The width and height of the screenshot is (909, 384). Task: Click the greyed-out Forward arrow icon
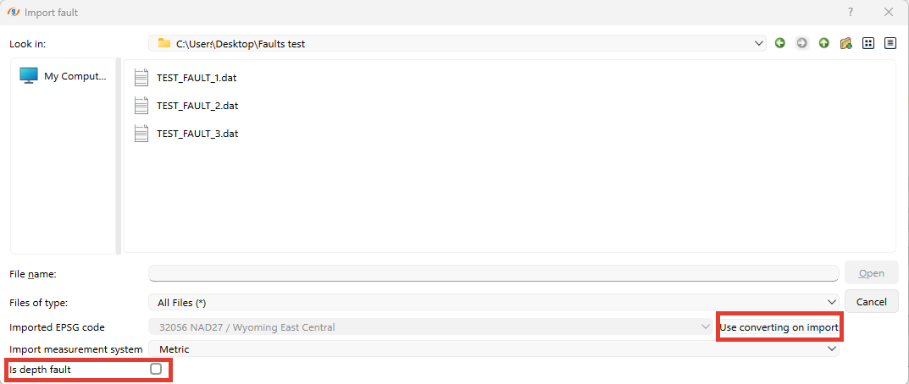[x=802, y=43]
